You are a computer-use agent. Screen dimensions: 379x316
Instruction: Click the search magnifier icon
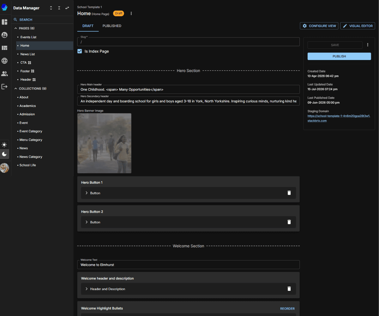click(15, 20)
